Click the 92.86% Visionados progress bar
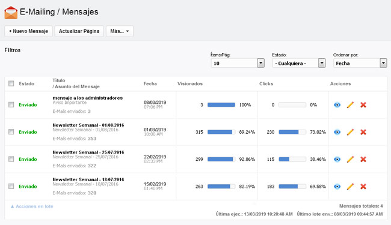391x225 pixels. pyautogui.click(x=221, y=159)
